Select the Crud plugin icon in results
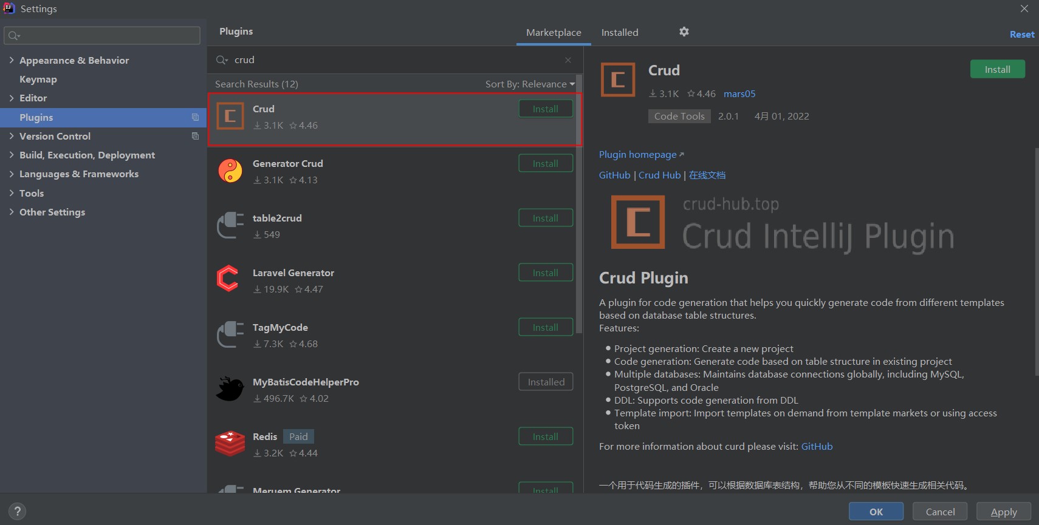The height and width of the screenshot is (525, 1039). [x=230, y=117]
